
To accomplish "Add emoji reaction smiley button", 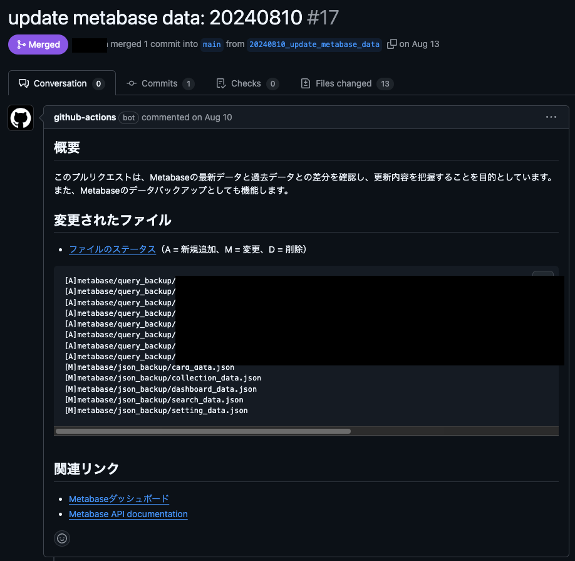I will pos(62,538).
